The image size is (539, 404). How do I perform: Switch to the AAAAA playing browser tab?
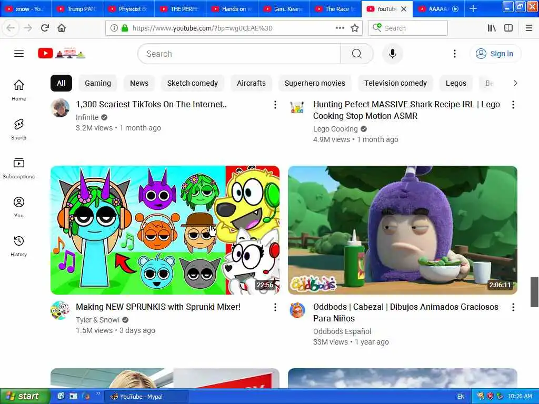438,9
